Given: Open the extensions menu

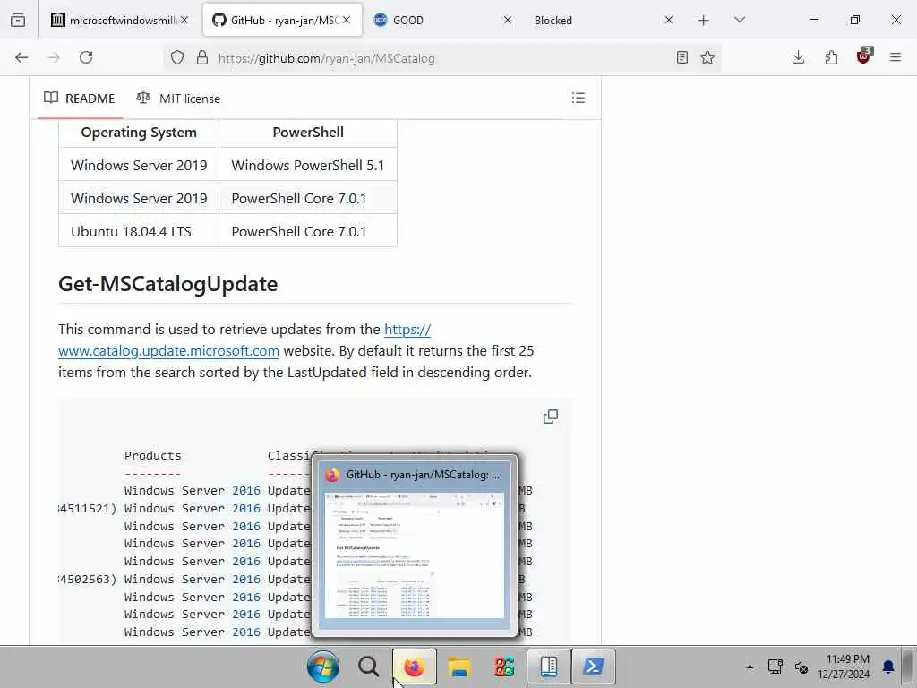Looking at the screenshot, I should (831, 57).
